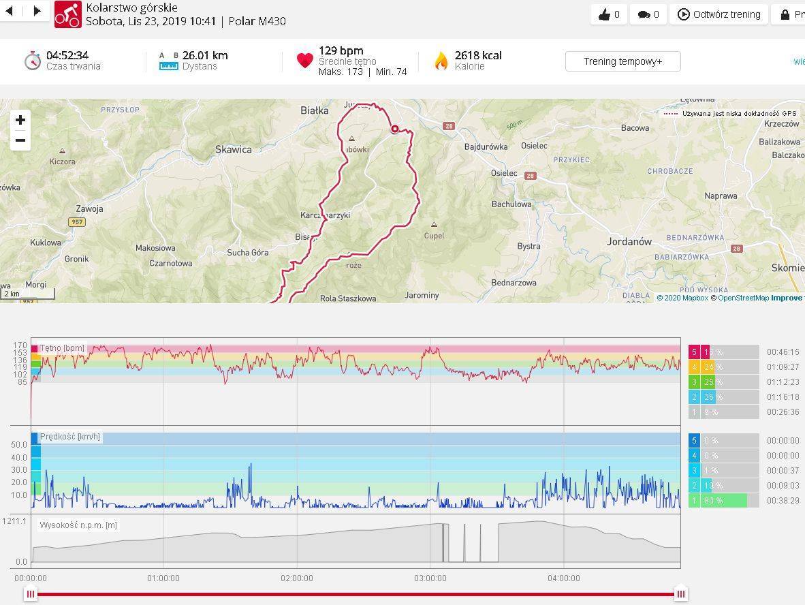Click the stopwatch duration icon

(x=33, y=61)
